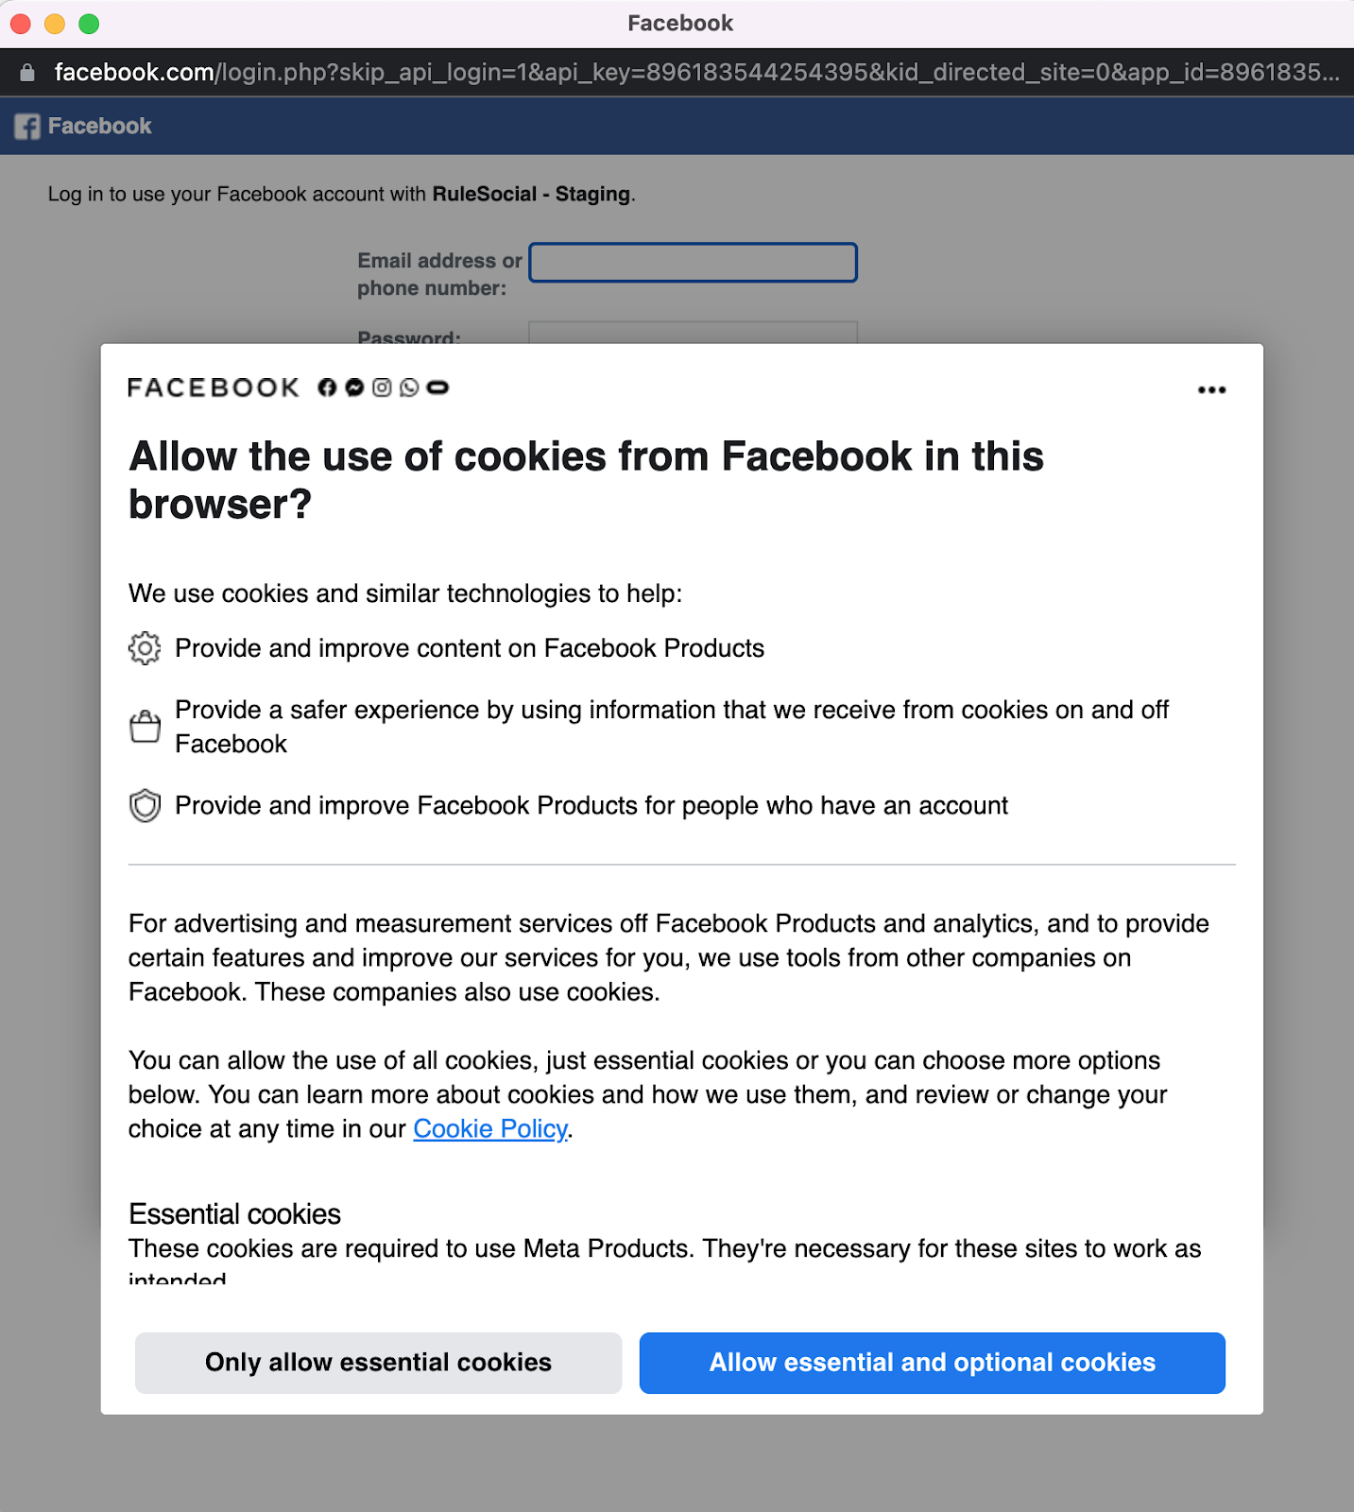Viewport: 1354px width, 1512px height.
Task: Close the window with red button
Action: (x=21, y=24)
